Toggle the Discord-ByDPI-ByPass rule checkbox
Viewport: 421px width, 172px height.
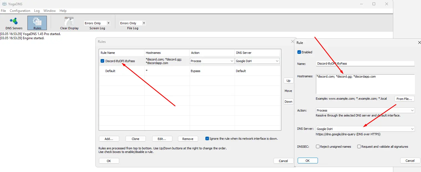coord(102,61)
